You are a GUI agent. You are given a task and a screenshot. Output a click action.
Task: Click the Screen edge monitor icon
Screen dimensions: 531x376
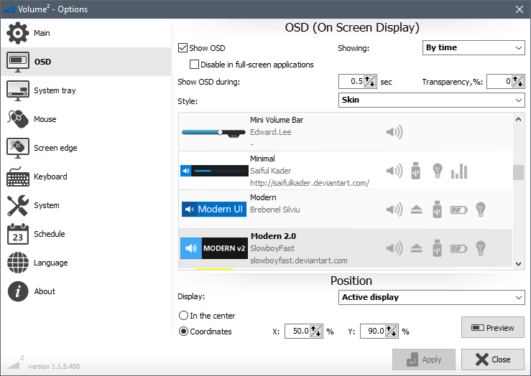(18, 148)
